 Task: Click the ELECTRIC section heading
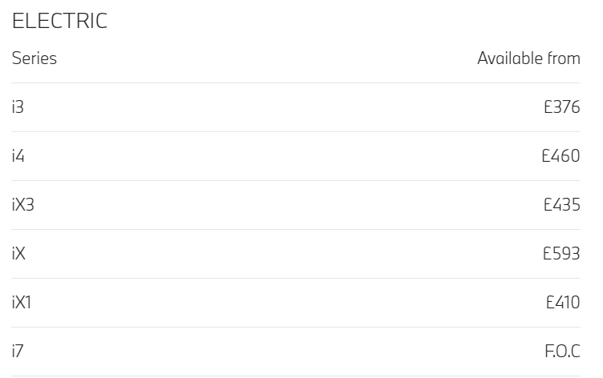click(59, 21)
